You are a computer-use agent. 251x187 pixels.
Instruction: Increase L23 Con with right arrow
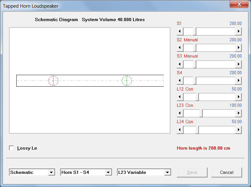click(x=238, y=113)
